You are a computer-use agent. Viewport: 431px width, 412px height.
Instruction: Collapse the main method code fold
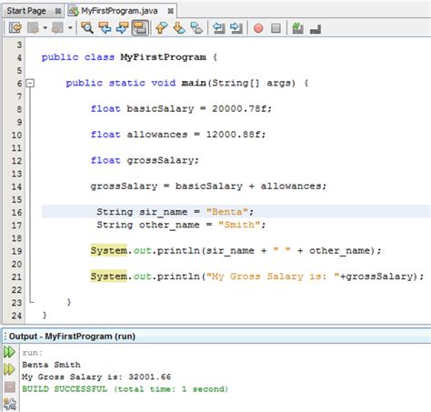[x=30, y=83]
